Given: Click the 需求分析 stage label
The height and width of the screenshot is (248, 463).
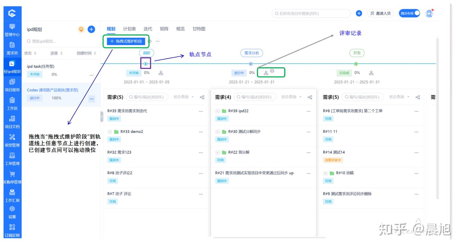Looking at the screenshot, I should pyautogui.click(x=252, y=53).
